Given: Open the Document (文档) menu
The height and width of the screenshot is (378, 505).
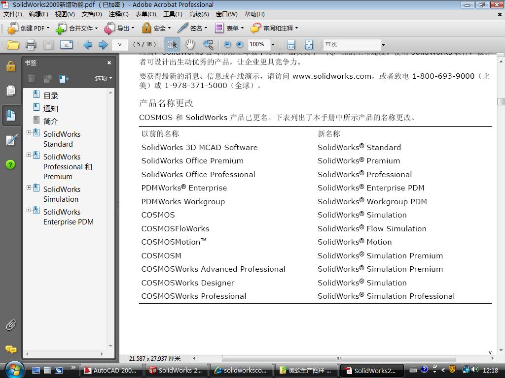Looking at the screenshot, I should 92,14.
